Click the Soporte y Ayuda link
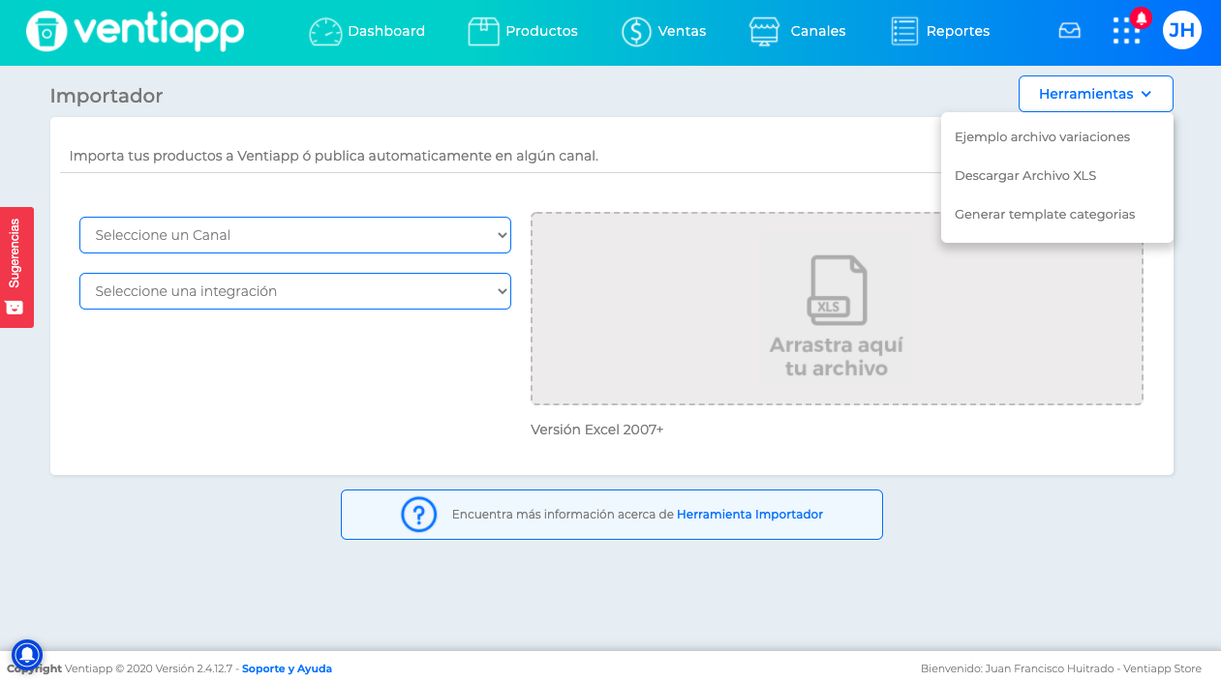 click(x=287, y=668)
